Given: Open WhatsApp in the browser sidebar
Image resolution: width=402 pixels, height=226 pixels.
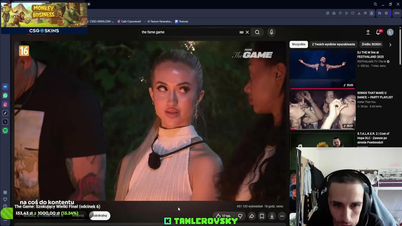Looking at the screenshot, I should [5, 95].
